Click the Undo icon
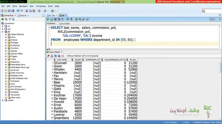222x124 pixels. [18, 11]
